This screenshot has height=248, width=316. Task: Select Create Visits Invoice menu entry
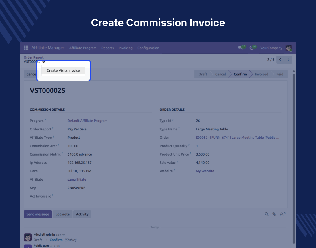click(x=63, y=70)
